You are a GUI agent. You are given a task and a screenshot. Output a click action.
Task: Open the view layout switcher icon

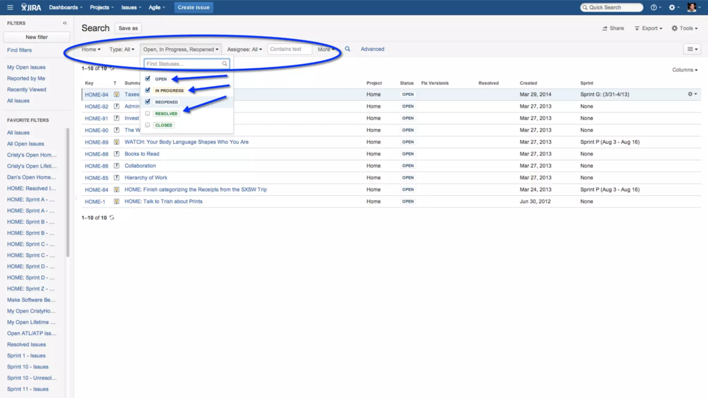click(692, 49)
